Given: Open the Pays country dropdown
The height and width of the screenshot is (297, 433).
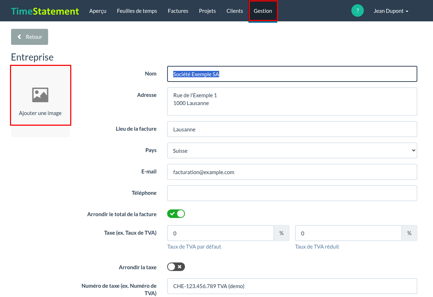Looking at the screenshot, I should [x=292, y=151].
